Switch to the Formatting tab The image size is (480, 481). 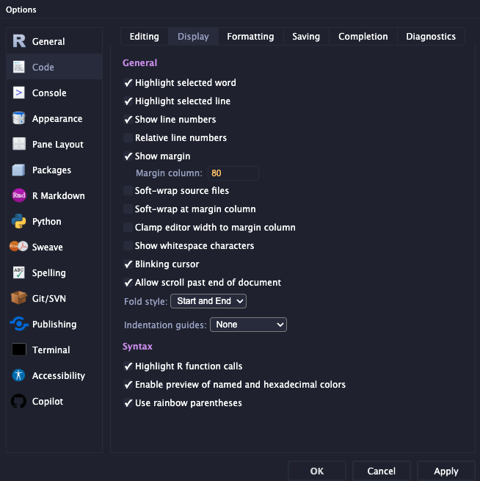tap(250, 37)
